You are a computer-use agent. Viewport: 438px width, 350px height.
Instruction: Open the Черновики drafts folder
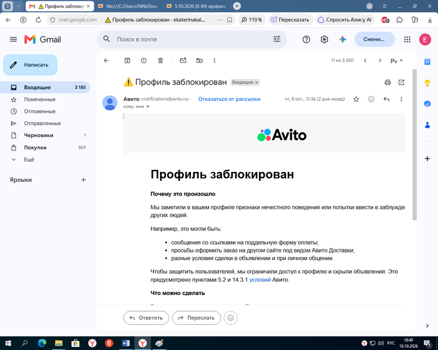click(x=45, y=136)
